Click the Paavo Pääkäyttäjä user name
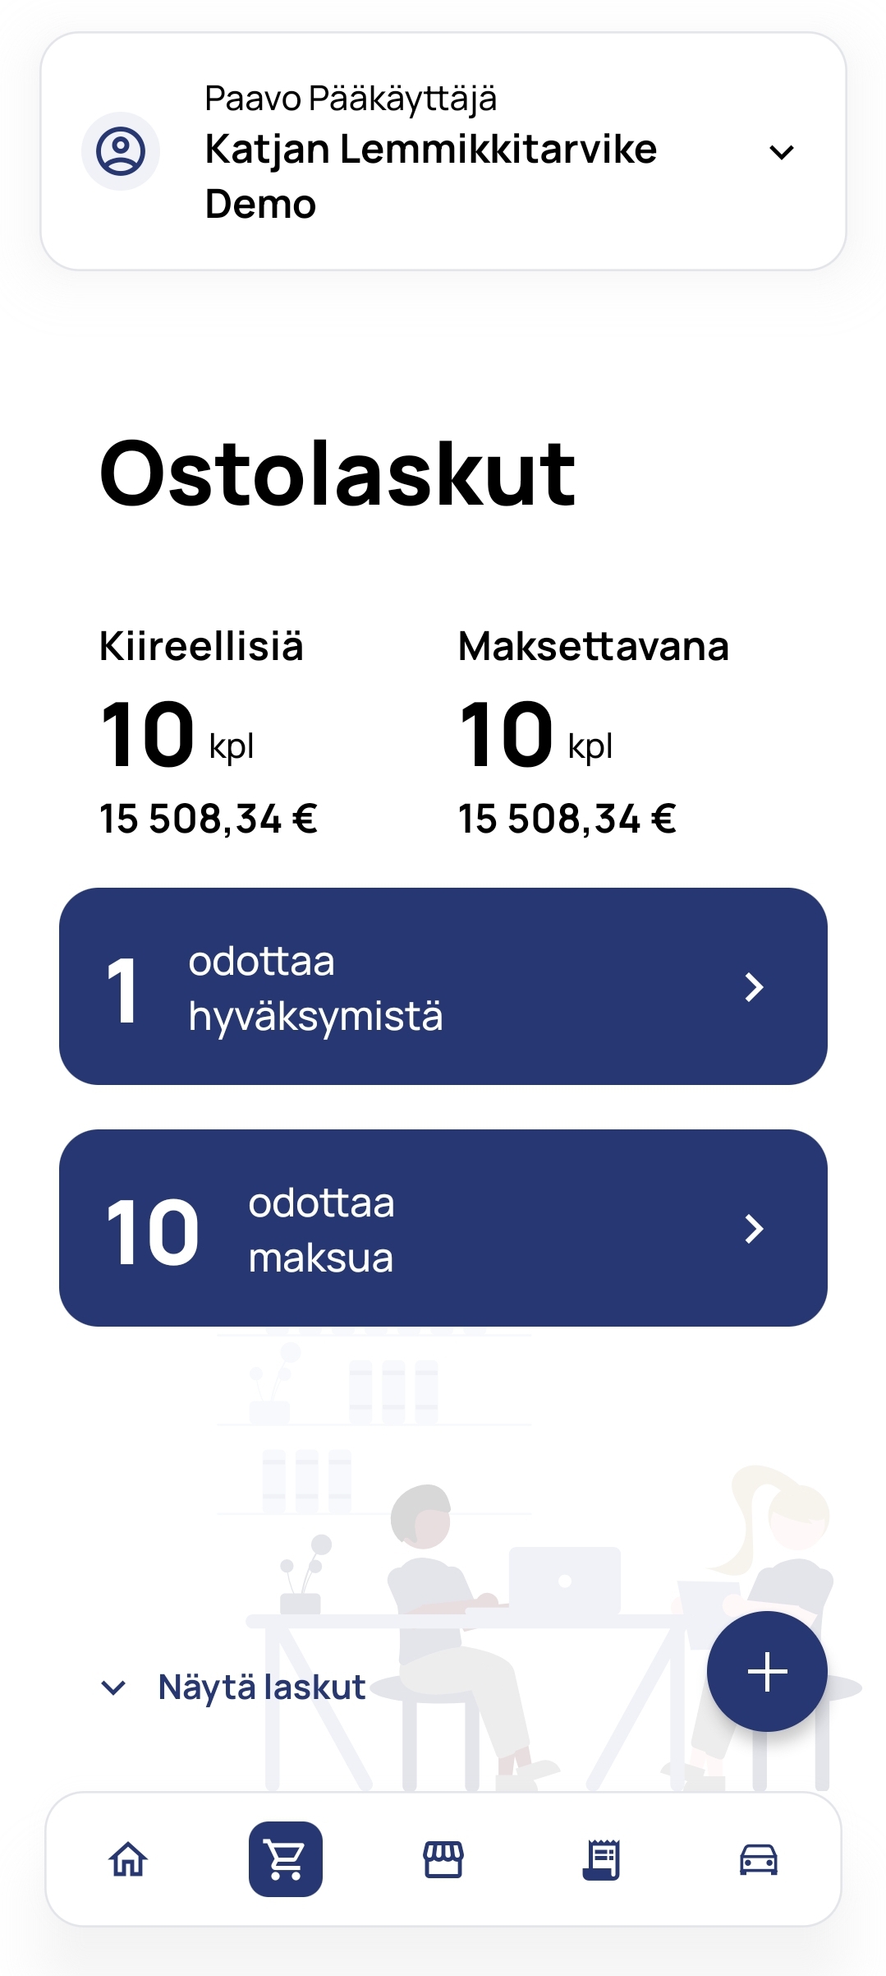The width and height of the screenshot is (886, 1976). [x=351, y=99]
